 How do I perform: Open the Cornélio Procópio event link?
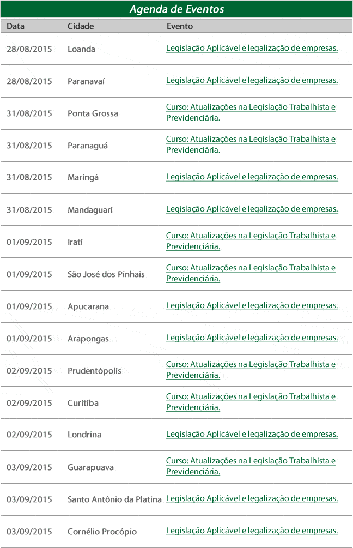tap(252, 531)
